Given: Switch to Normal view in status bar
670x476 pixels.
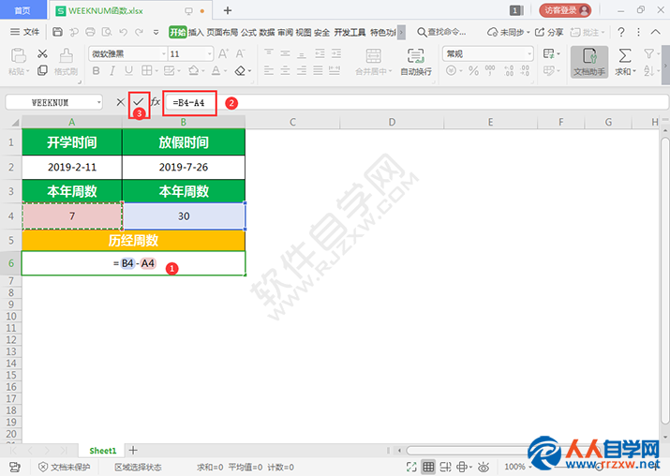Looking at the screenshot, I should click(x=428, y=467).
